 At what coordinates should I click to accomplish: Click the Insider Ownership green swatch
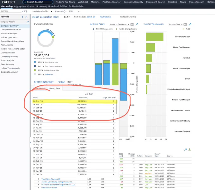point(35,70)
